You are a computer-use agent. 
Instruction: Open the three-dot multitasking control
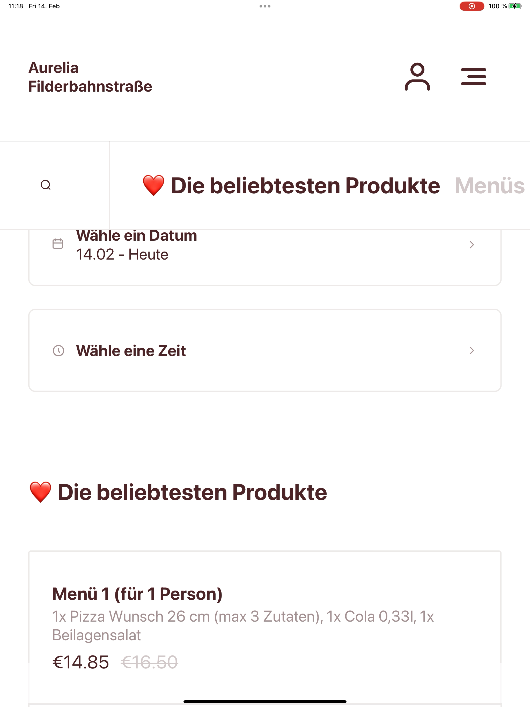tap(265, 6)
